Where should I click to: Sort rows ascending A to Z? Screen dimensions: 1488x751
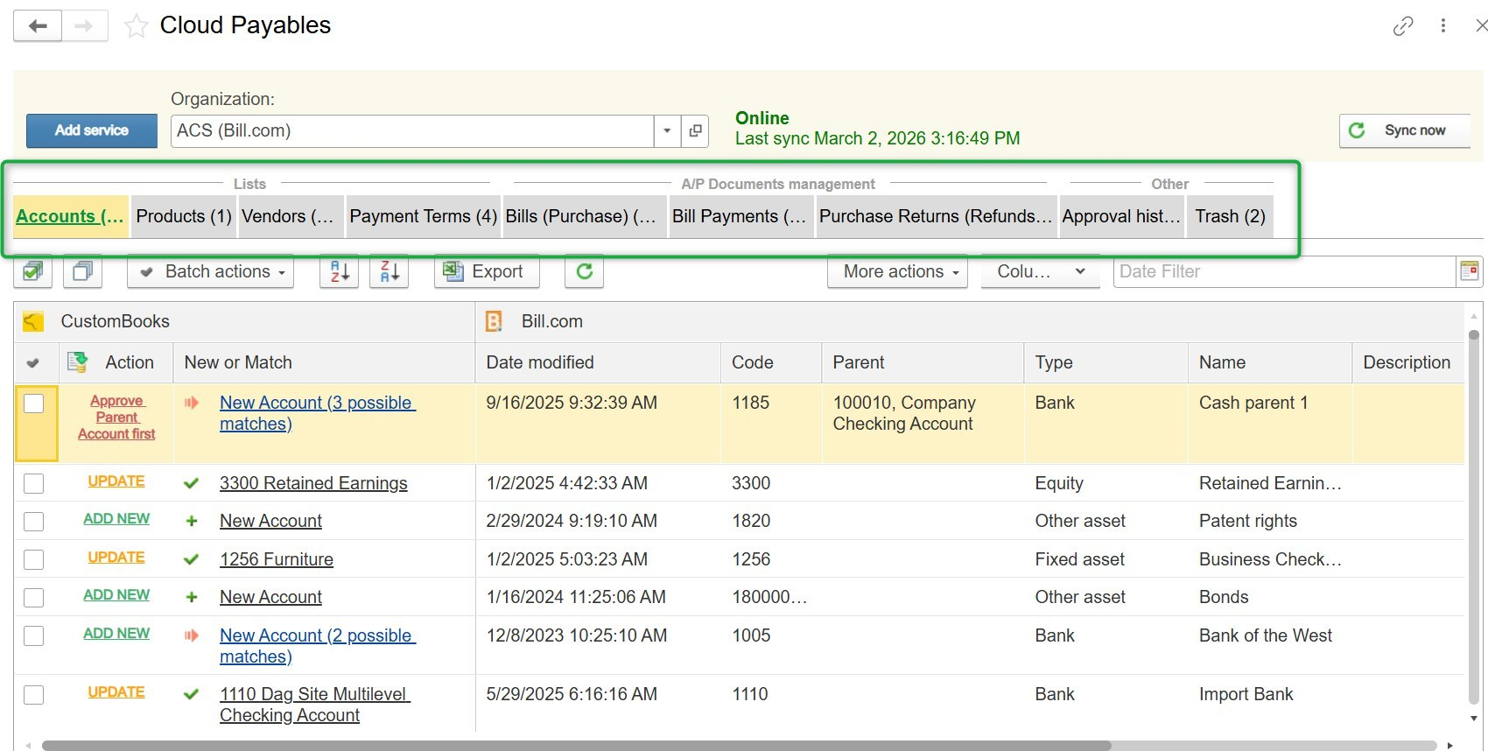[x=339, y=272]
